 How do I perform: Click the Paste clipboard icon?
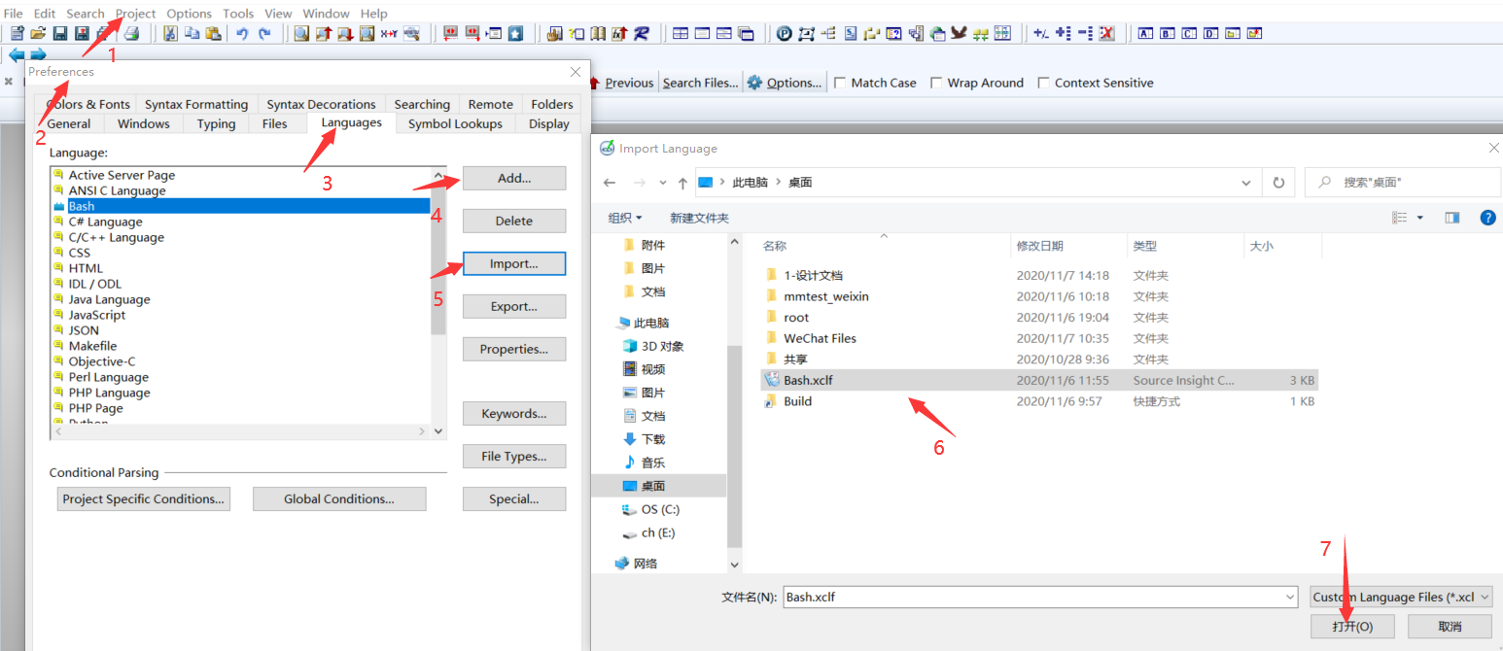pos(213,33)
